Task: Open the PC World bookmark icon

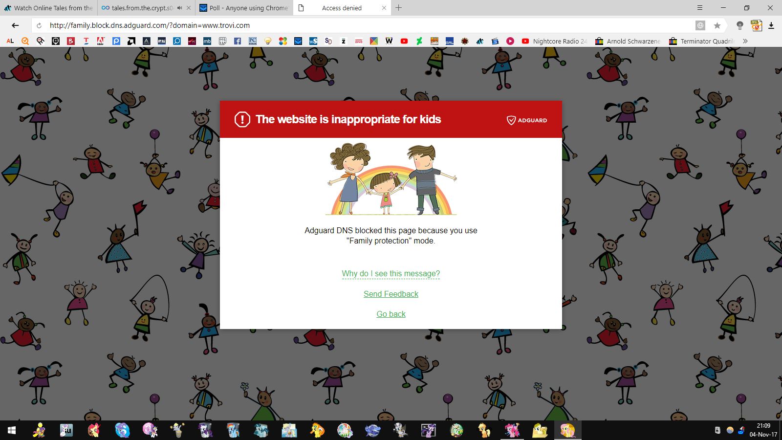Action: click(253, 41)
